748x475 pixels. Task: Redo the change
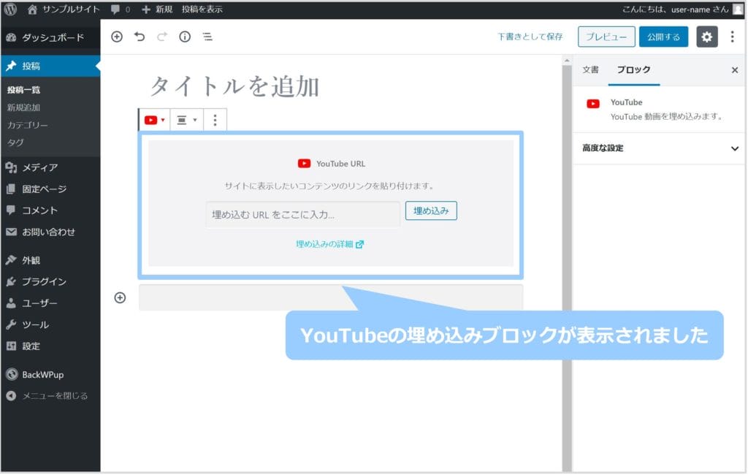click(162, 37)
